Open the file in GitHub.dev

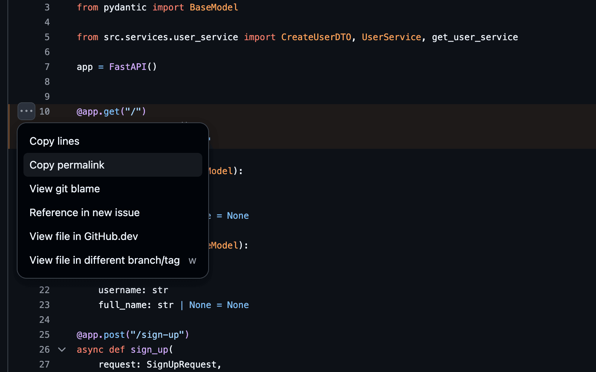(84, 236)
